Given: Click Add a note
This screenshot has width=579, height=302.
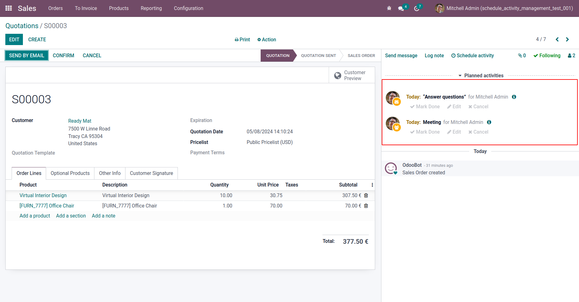Looking at the screenshot, I should (104, 216).
